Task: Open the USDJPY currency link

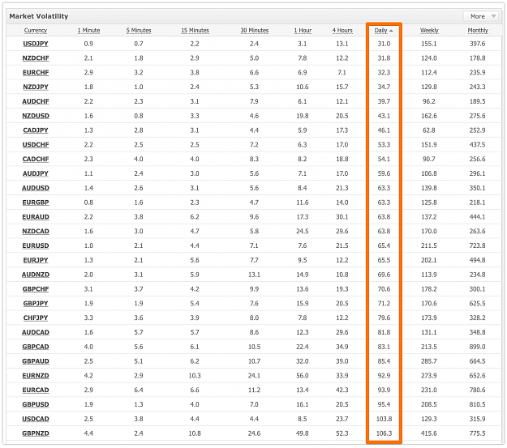Action: pyautogui.click(x=36, y=44)
